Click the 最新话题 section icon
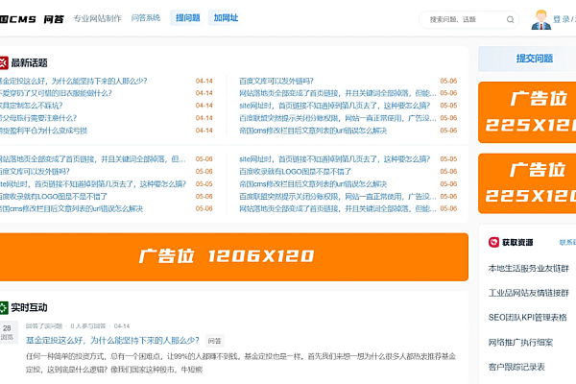 coord(3,62)
